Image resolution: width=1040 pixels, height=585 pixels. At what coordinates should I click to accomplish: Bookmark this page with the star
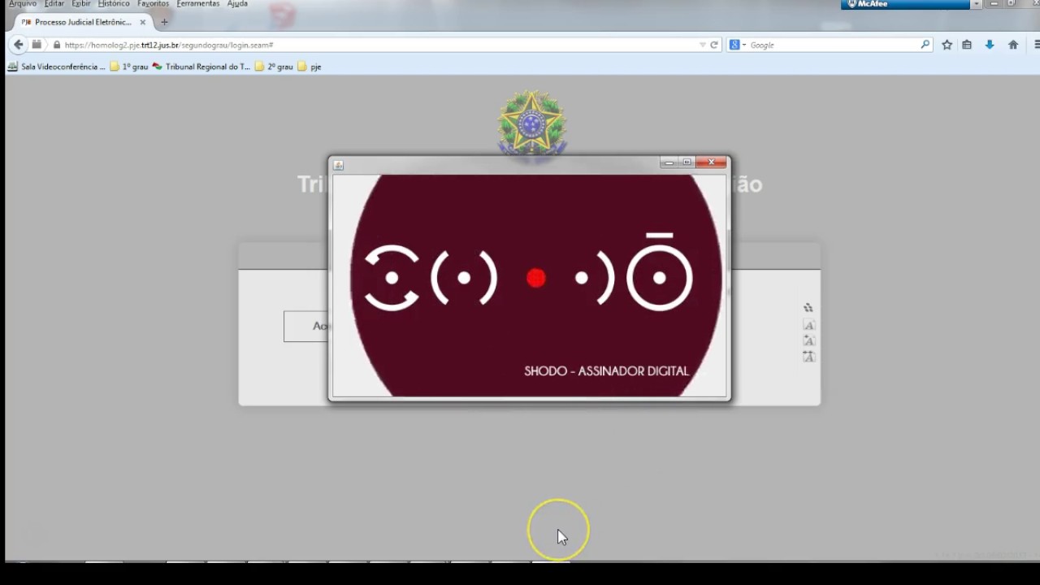coord(947,45)
